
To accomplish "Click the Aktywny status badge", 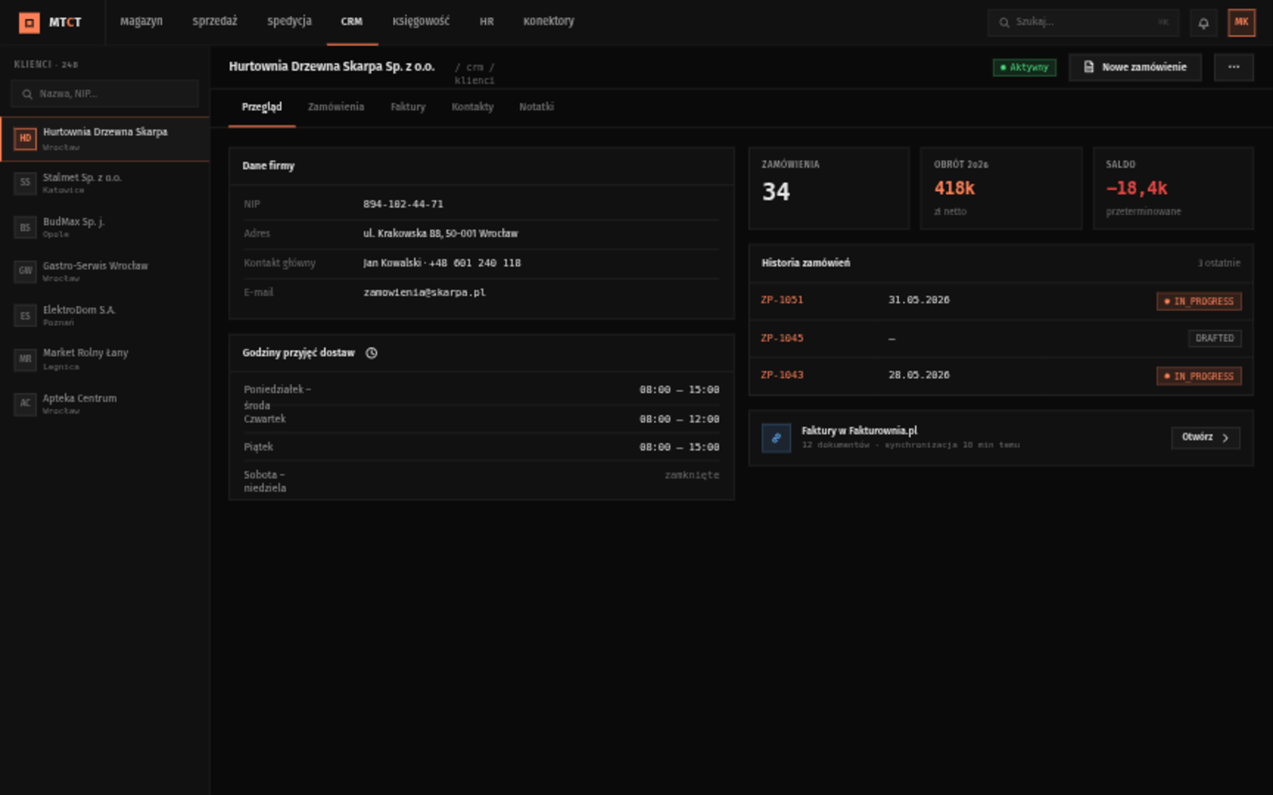I will (1025, 68).
